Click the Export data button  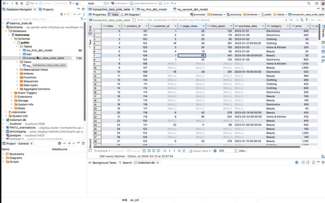(200, 151)
